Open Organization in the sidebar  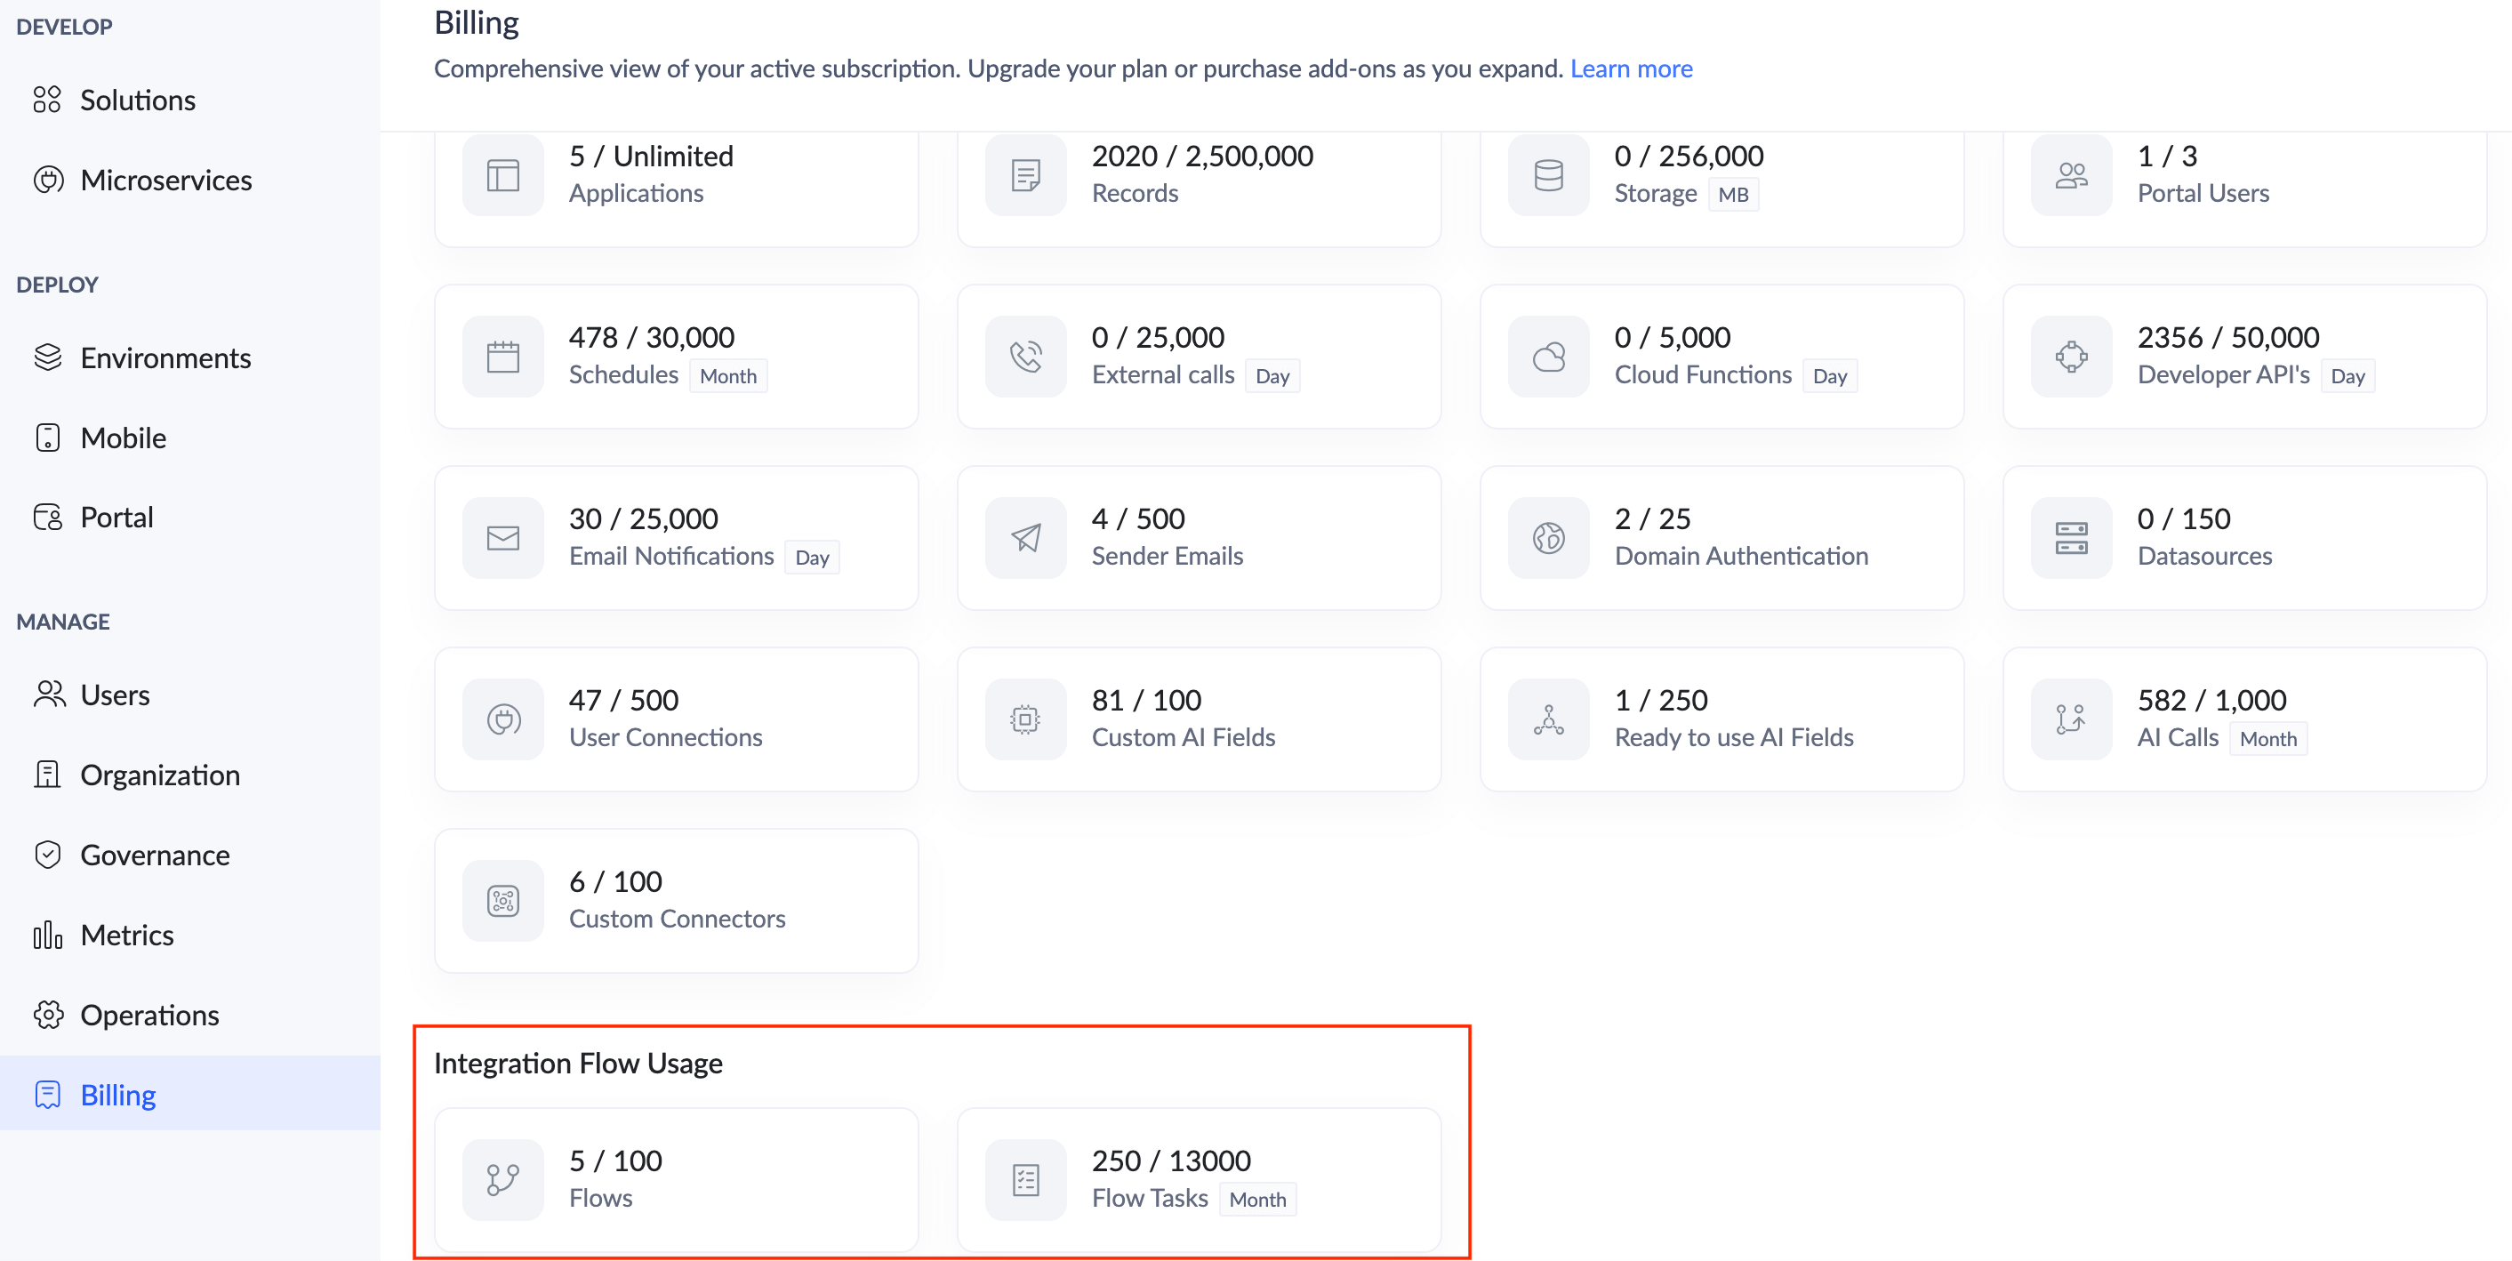click(x=160, y=775)
